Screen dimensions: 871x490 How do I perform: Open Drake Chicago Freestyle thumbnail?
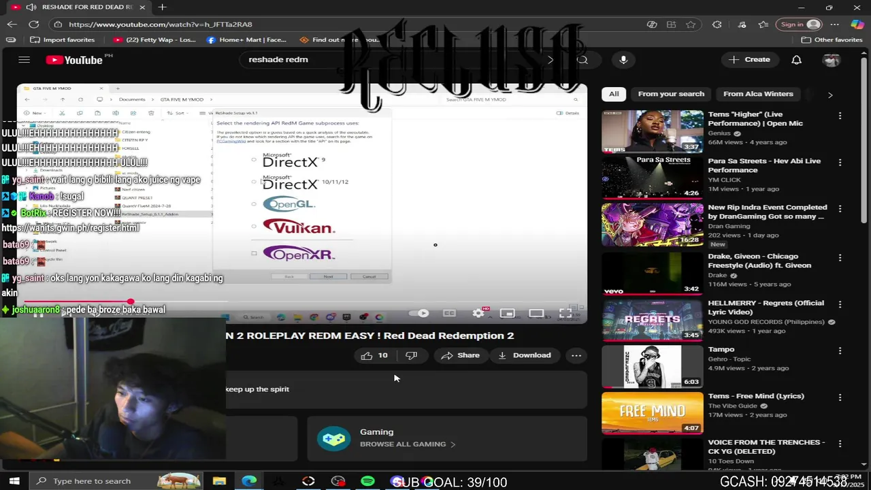point(652,274)
